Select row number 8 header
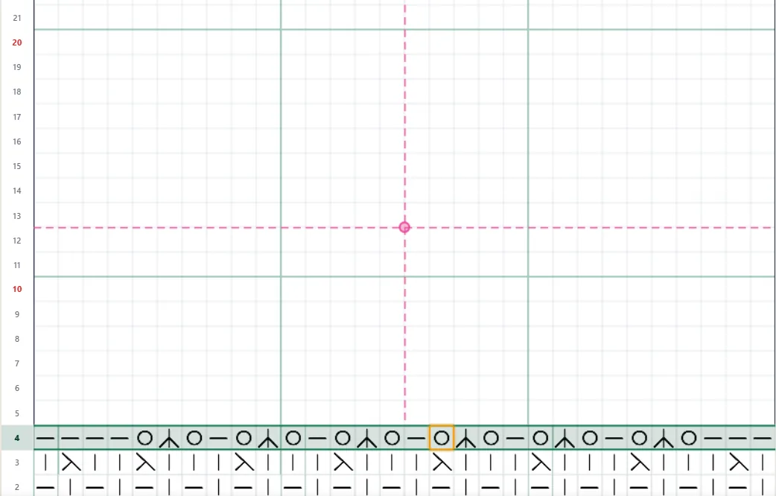The width and height of the screenshot is (776, 496). coord(17,339)
